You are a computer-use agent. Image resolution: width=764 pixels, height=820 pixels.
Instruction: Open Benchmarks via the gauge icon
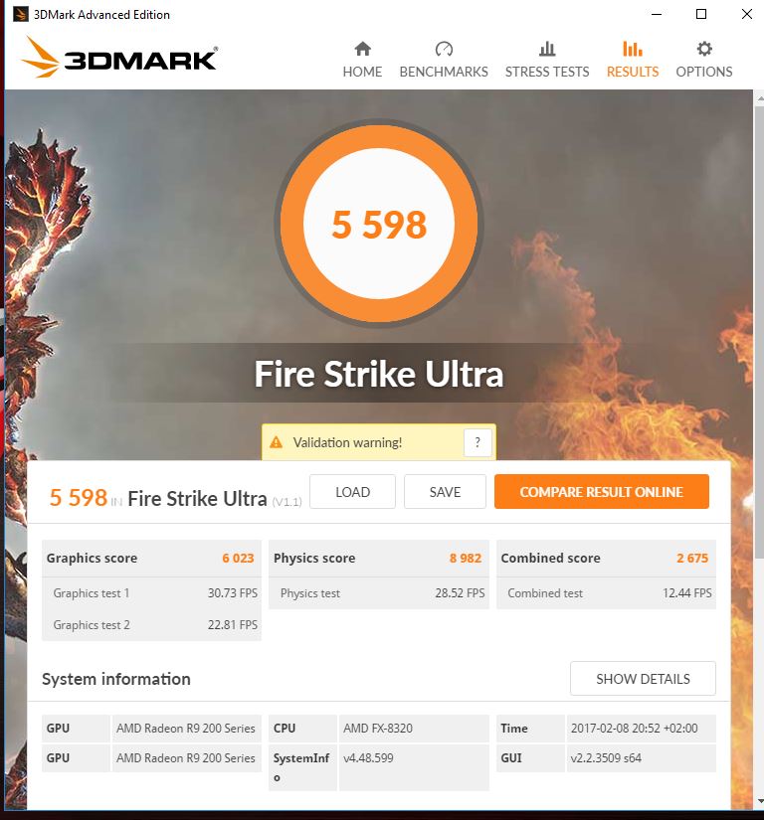[x=444, y=49]
